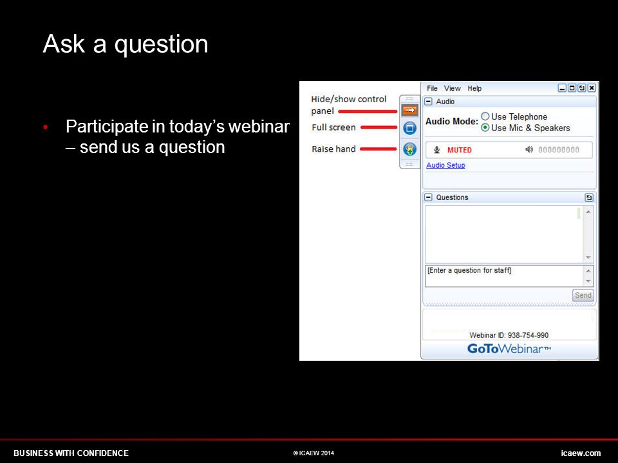Click the questions list scroll up arrow

(588, 212)
